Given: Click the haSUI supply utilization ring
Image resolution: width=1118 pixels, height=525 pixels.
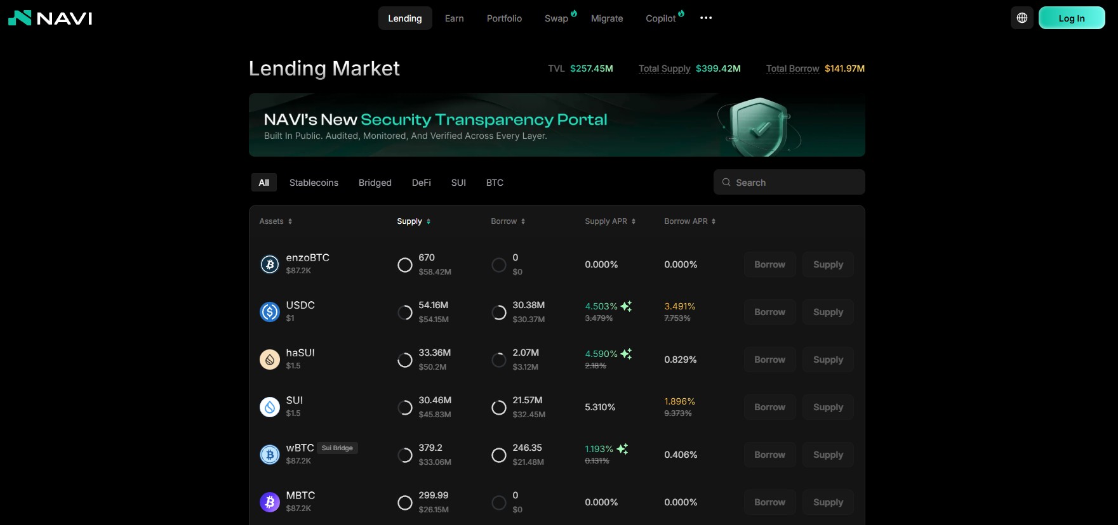Looking at the screenshot, I should click(x=405, y=360).
